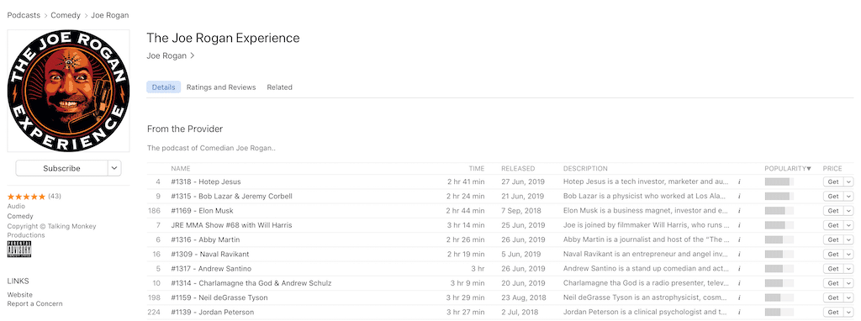Open the Related tab
Viewport: 861px width, 321px height.
point(279,87)
